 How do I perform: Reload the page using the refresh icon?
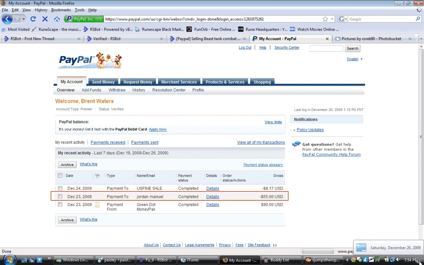pyautogui.click(x=33, y=19)
